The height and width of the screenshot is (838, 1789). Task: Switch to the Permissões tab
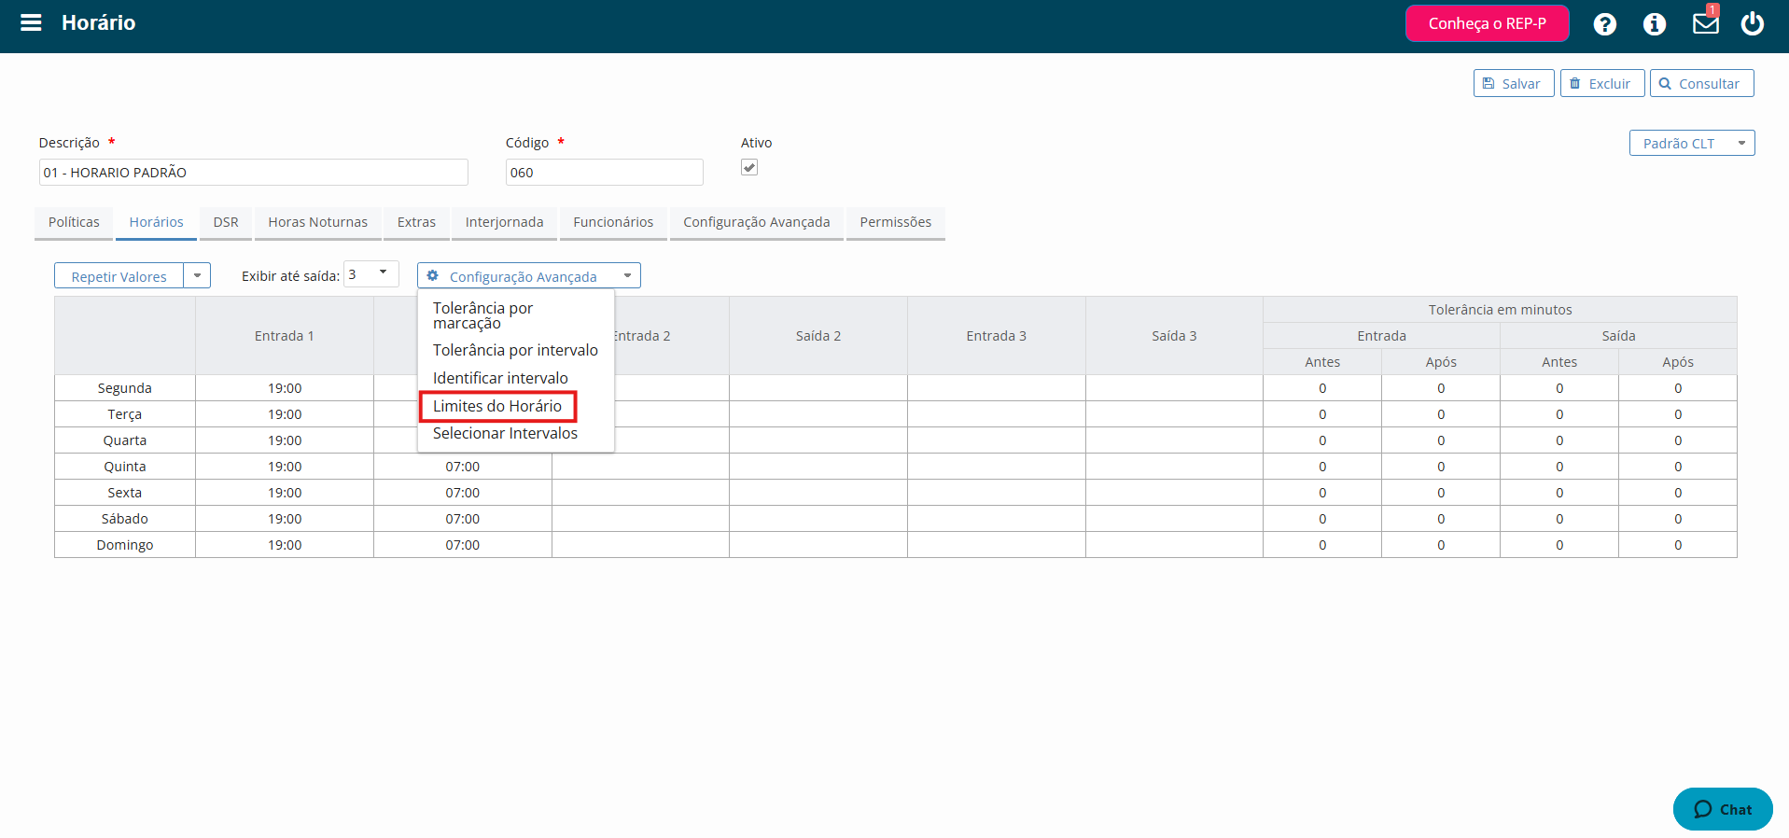pos(895,222)
